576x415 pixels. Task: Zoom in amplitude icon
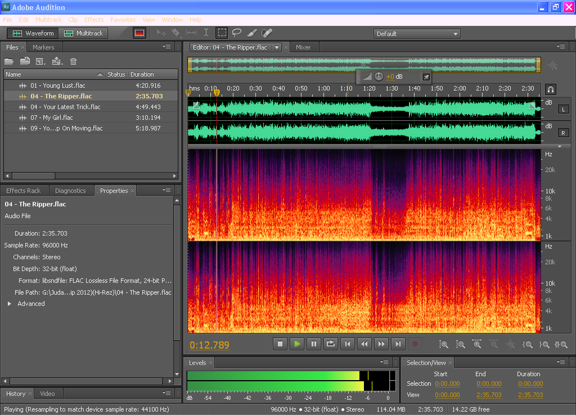[443, 344]
